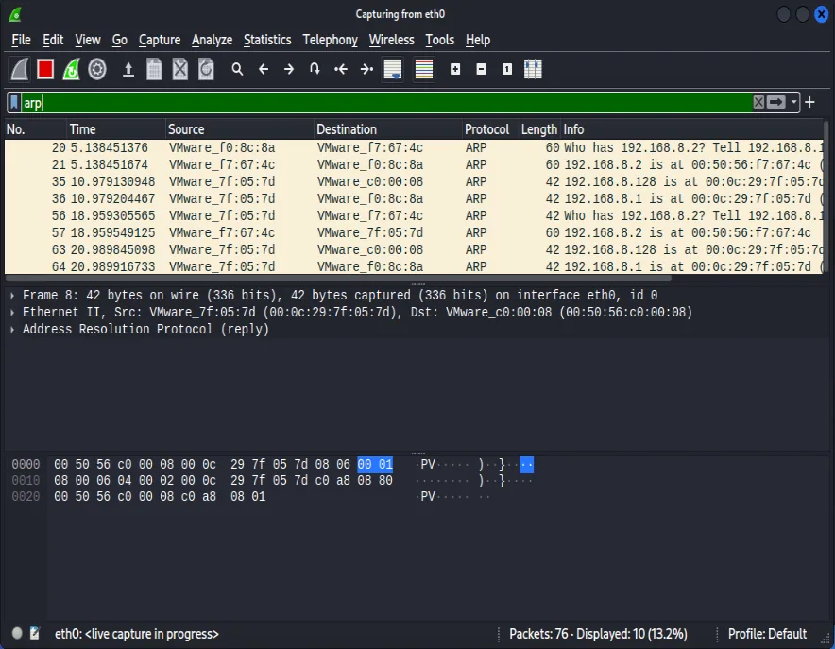Toggle auto-scroll during live capture

click(393, 69)
